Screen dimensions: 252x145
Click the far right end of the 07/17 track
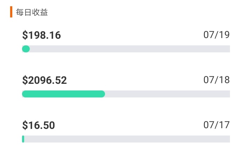[x=228, y=139]
